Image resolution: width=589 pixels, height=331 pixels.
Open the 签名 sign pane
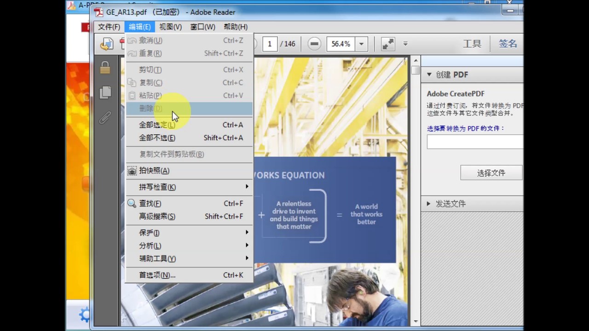click(508, 44)
